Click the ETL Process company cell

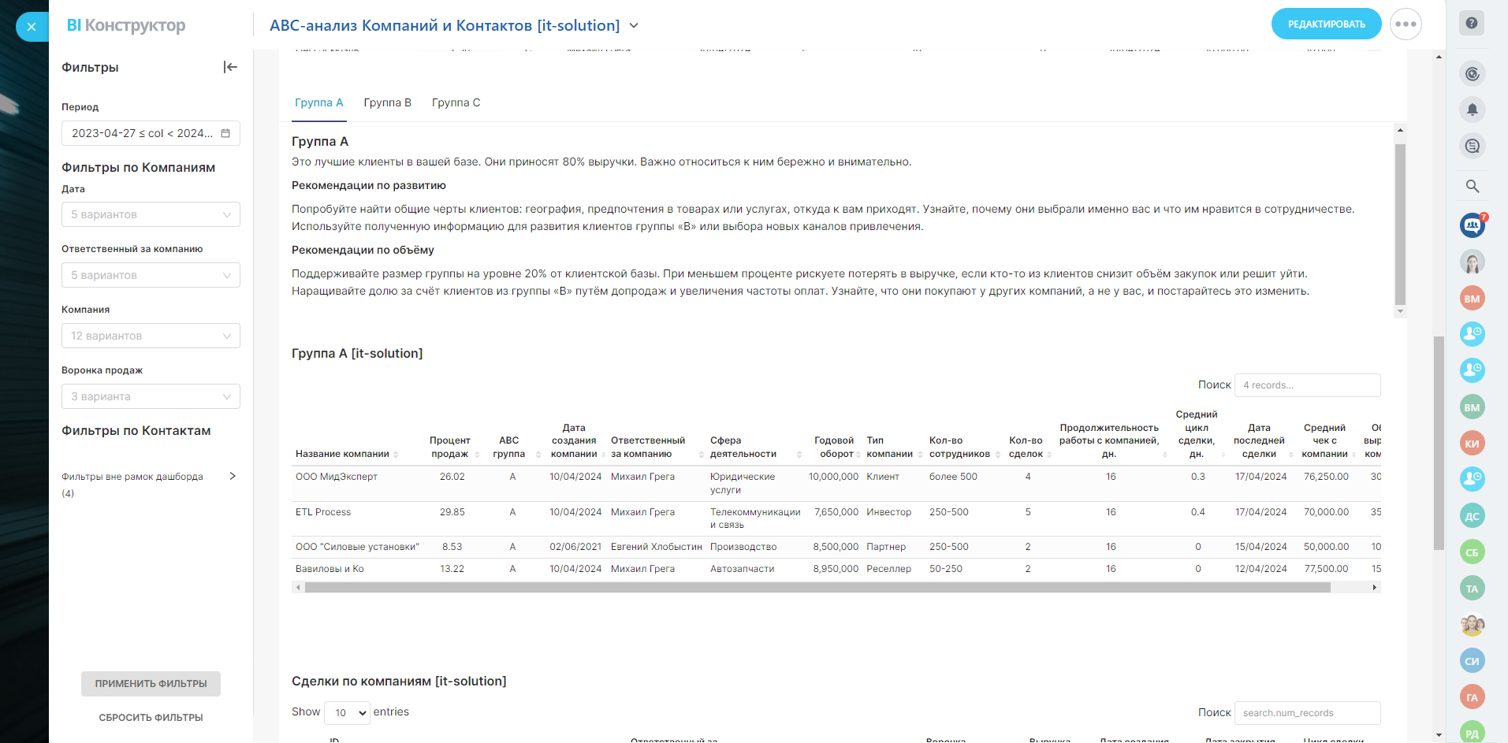(323, 512)
